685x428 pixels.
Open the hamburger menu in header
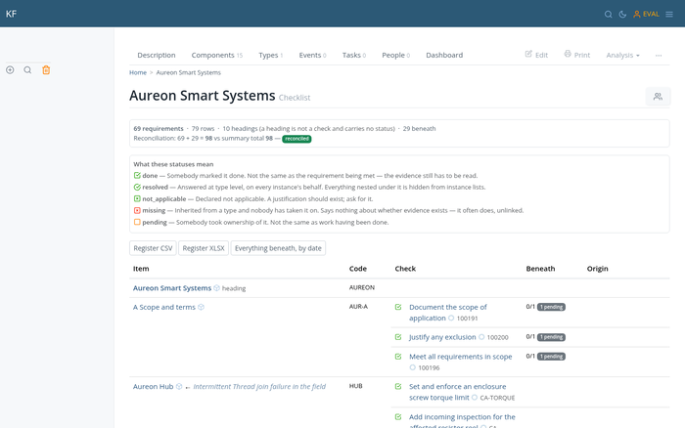coord(669,15)
